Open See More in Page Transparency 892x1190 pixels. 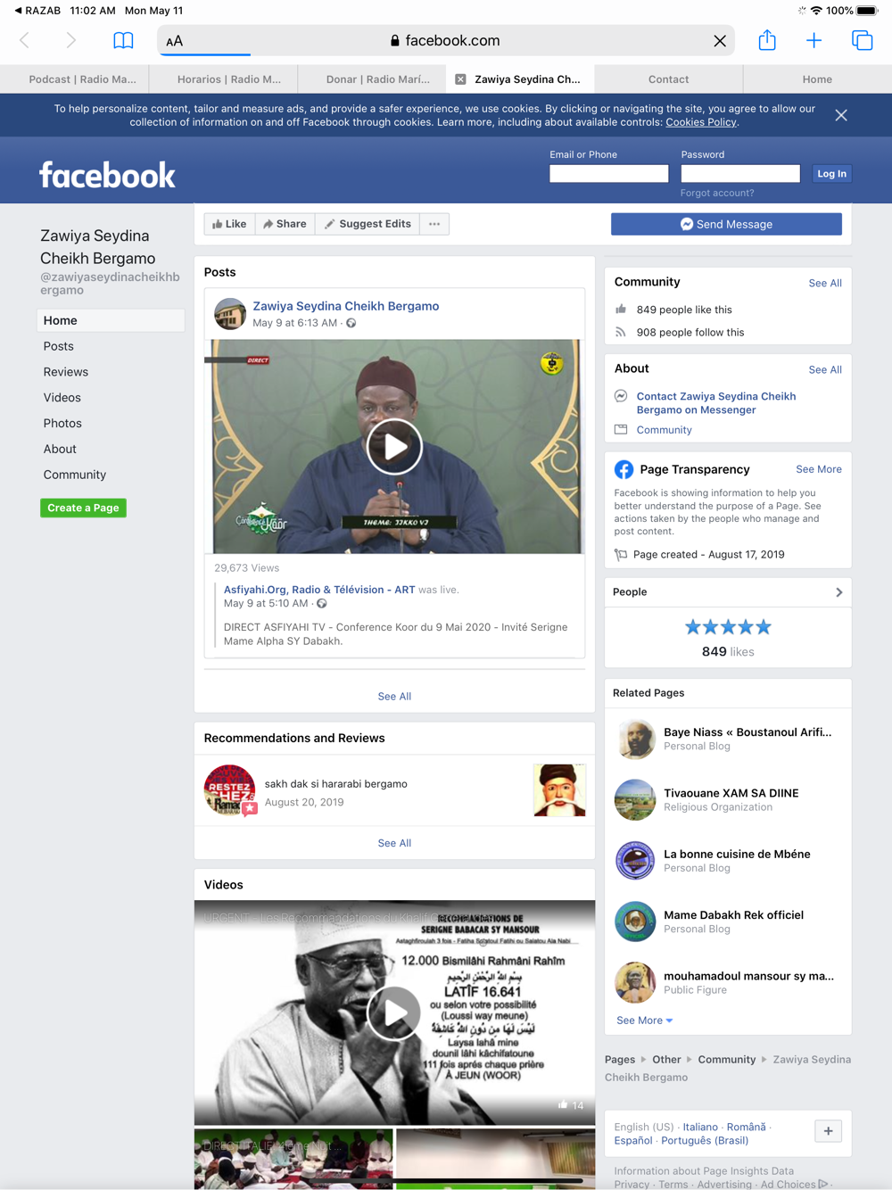point(819,469)
